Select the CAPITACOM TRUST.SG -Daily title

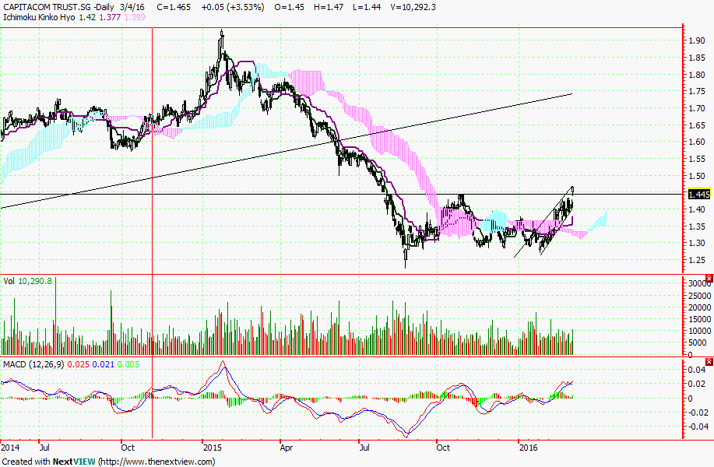(x=58, y=7)
